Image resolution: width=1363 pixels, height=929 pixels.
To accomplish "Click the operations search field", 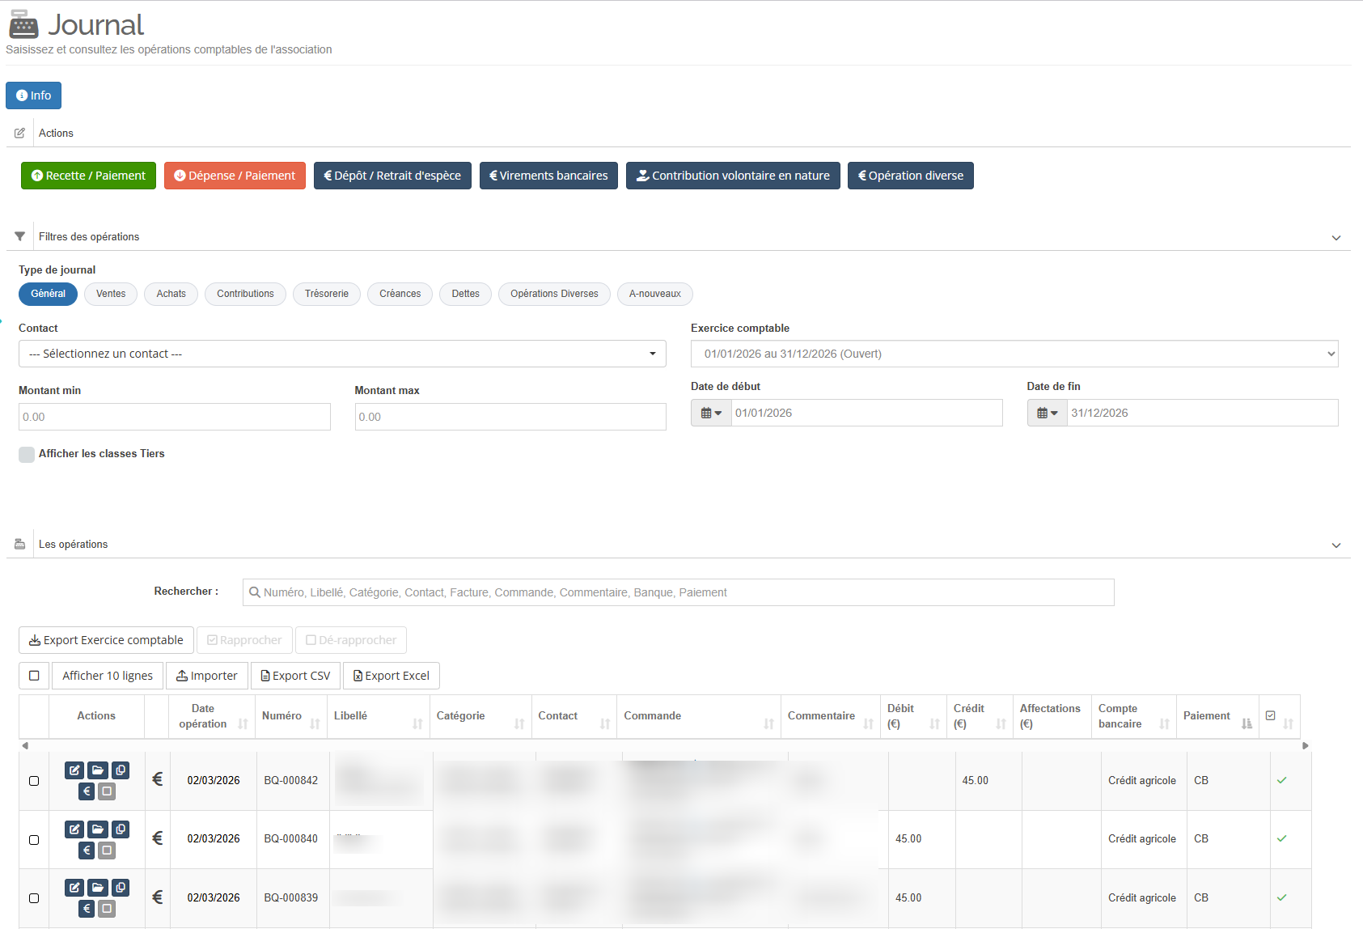I will click(x=678, y=592).
